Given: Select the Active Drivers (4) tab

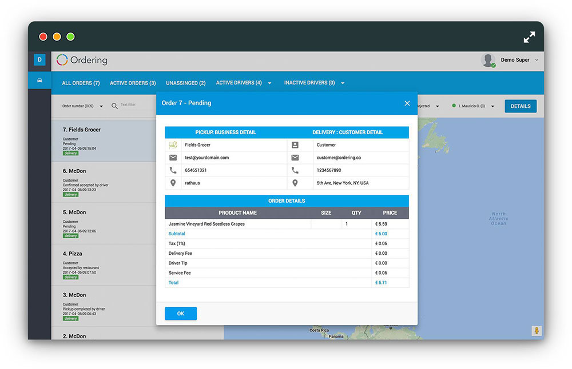Looking at the screenshot, I should pyautogui.click(x=239, y=83).
